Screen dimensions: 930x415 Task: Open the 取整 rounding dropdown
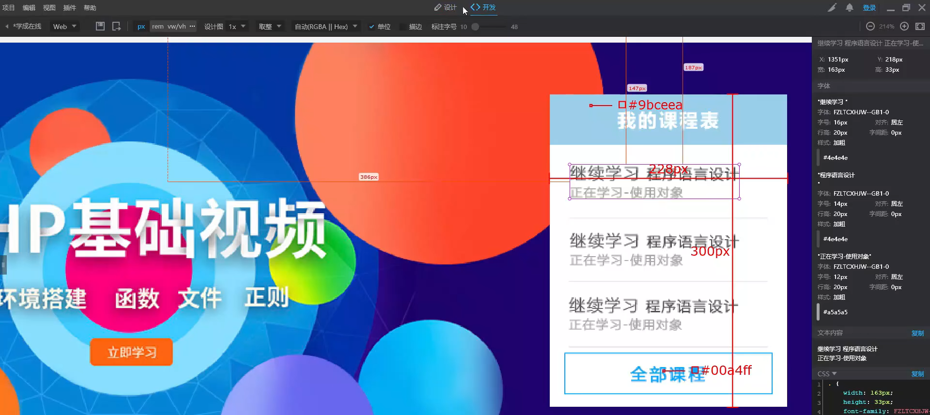pyautogui.click(x=270, y=27)
